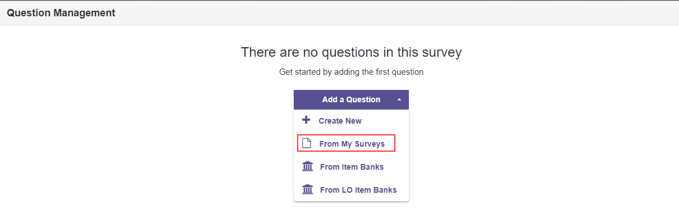Click the 'Get started by adding' subtitle text
The width and height of the screenshot is (679, 209).
click(351, 72)
